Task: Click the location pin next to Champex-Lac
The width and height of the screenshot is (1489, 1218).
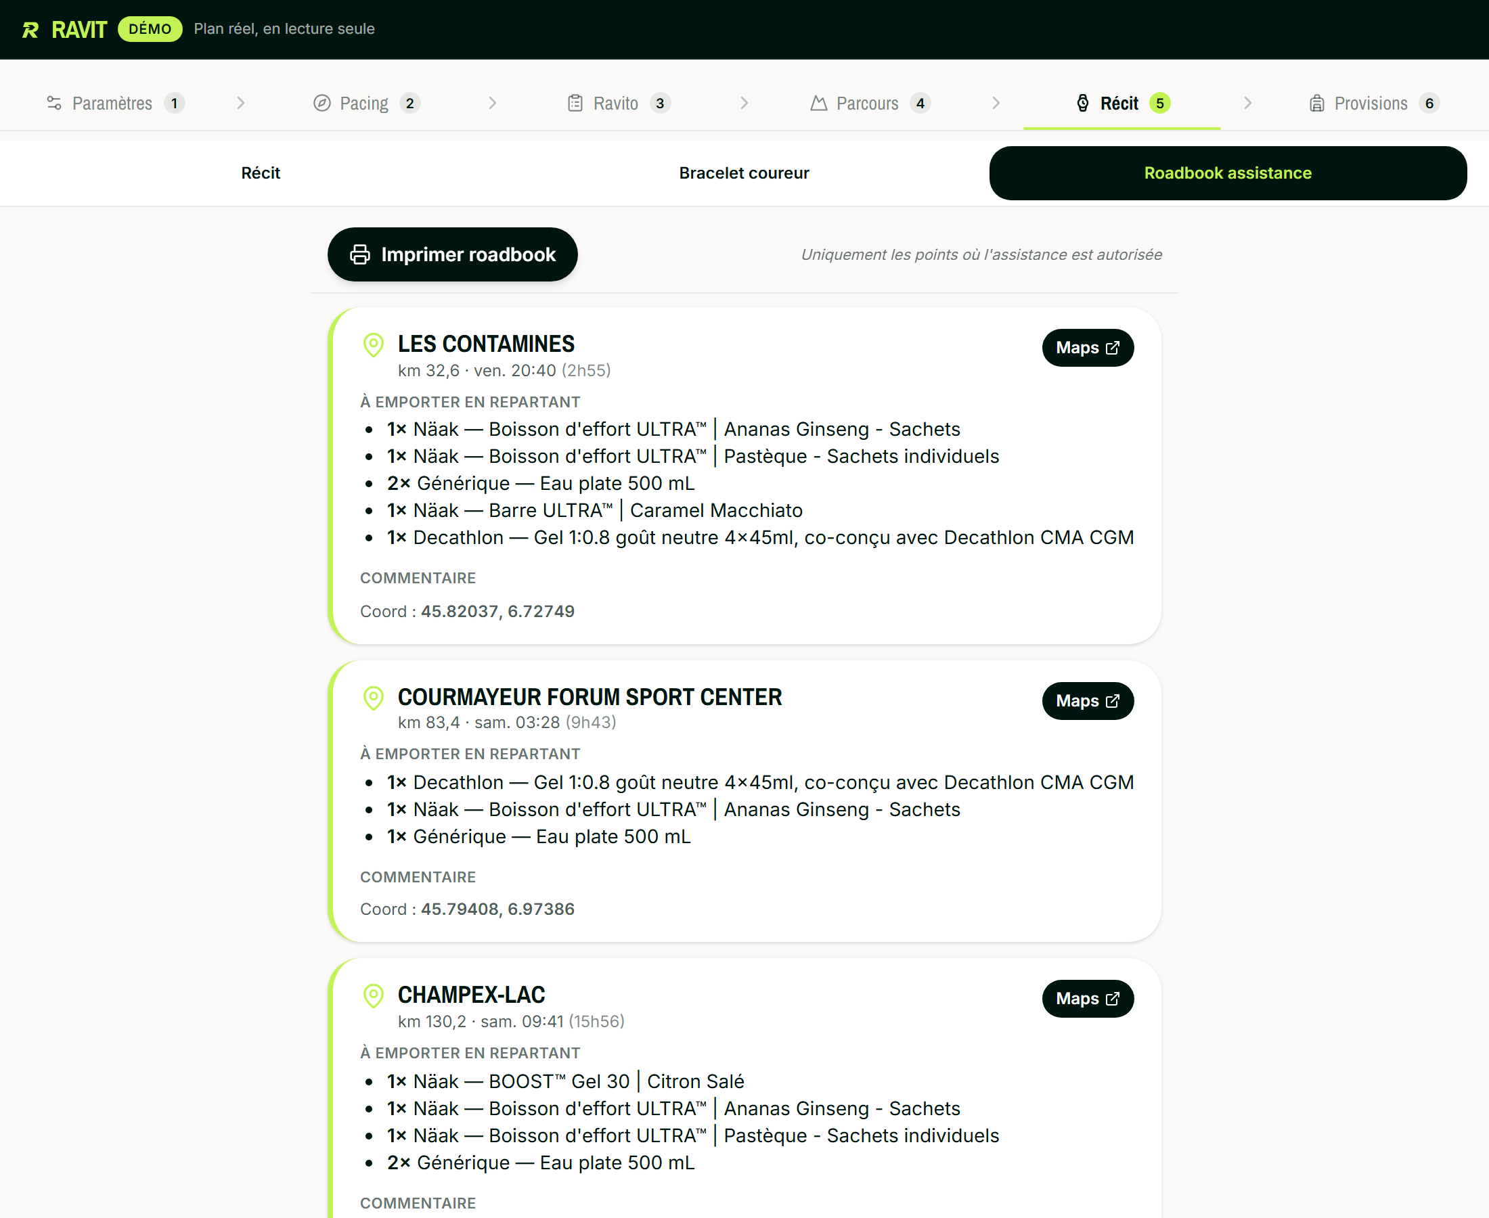Action: pos(374,995)
